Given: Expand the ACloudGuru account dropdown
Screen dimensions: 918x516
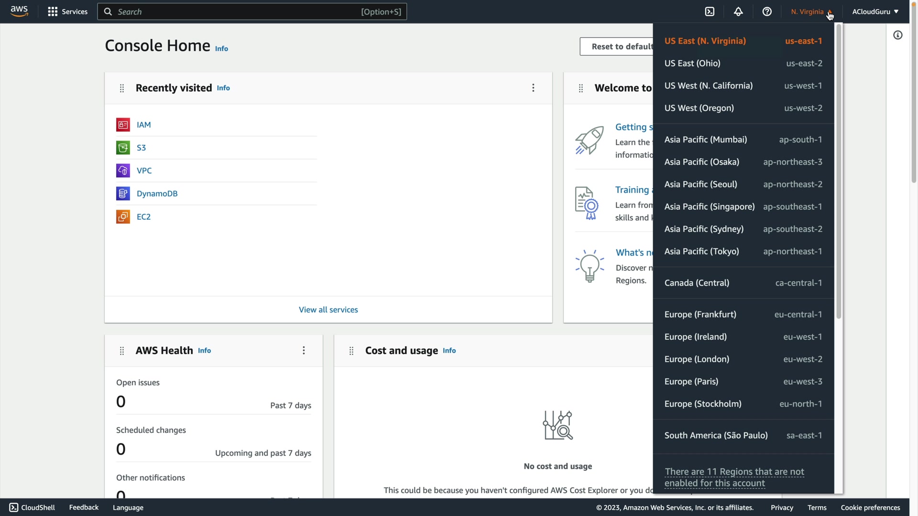Looking at the screenshot, I should [875, 11].
